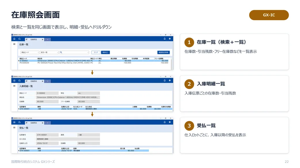Toggle hamburger menu beside the 受払一覧 heading
This screenshot has height=168, width=300.
click(14, 128)
